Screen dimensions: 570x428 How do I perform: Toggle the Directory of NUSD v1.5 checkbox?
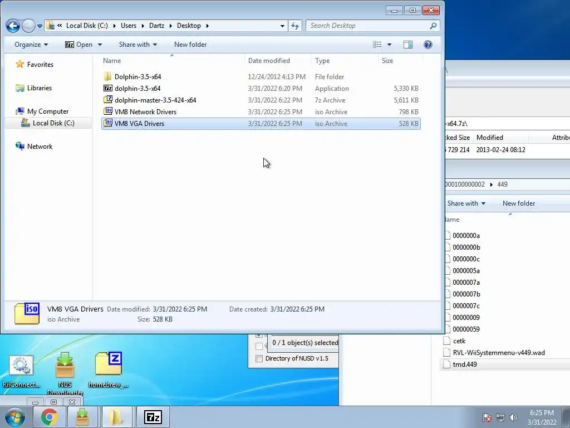tap(259, 358)
